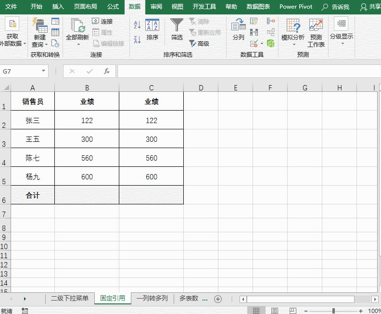Sort descending with the Z-A icon
Viewport: 381px width, 314px height.
[x=137, y=39]
